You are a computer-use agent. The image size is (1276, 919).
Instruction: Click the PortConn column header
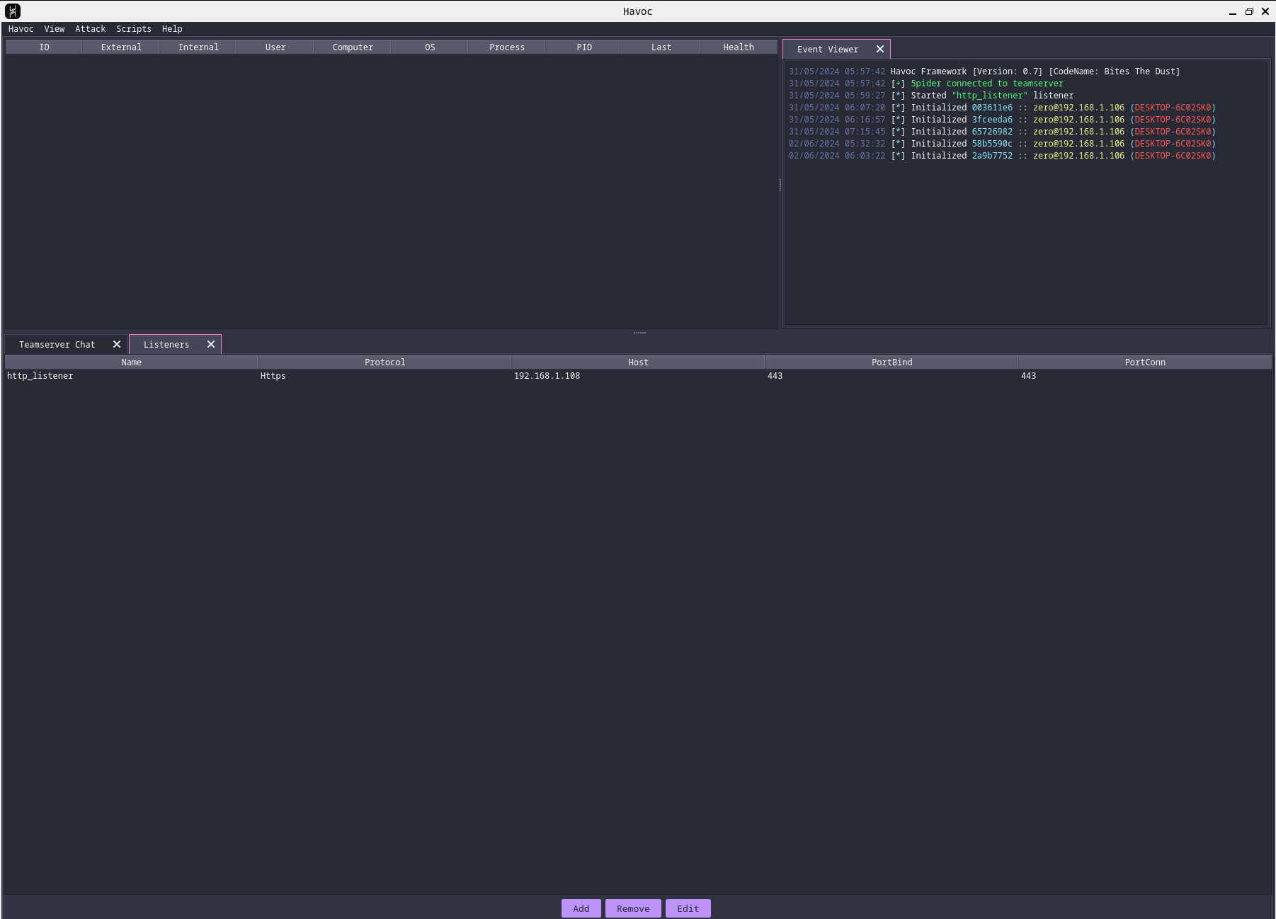tap(1145, 363)
